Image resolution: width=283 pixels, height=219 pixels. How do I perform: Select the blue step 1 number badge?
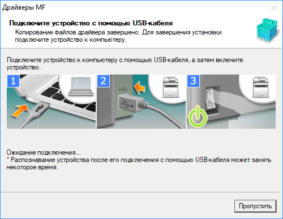pyautogui.click(x=13, y=81)
